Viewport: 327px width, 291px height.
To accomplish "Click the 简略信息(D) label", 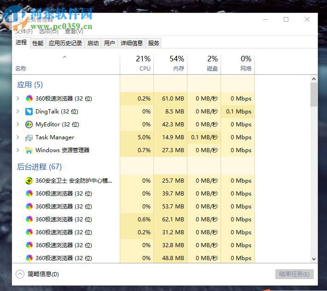I will [x=43, y=274].
